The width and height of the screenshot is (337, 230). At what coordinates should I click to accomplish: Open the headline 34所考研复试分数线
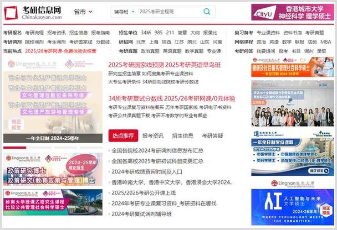[136, 98]
